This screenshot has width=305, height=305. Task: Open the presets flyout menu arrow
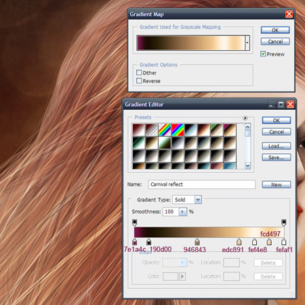tap(245, 118)
